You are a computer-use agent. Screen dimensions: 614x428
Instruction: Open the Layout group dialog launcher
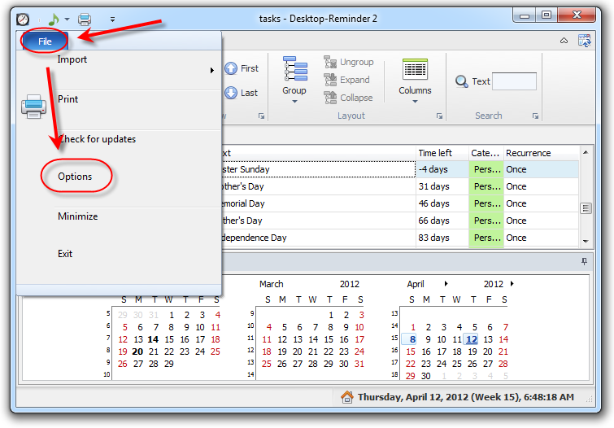(x=439, y=116)
